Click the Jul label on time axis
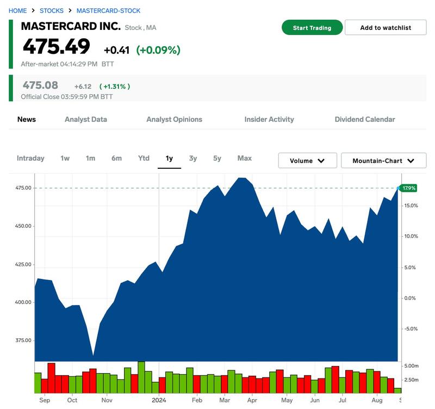Image resolution: width=435 pixels, height=409 pixels. [x=343, y=400]
